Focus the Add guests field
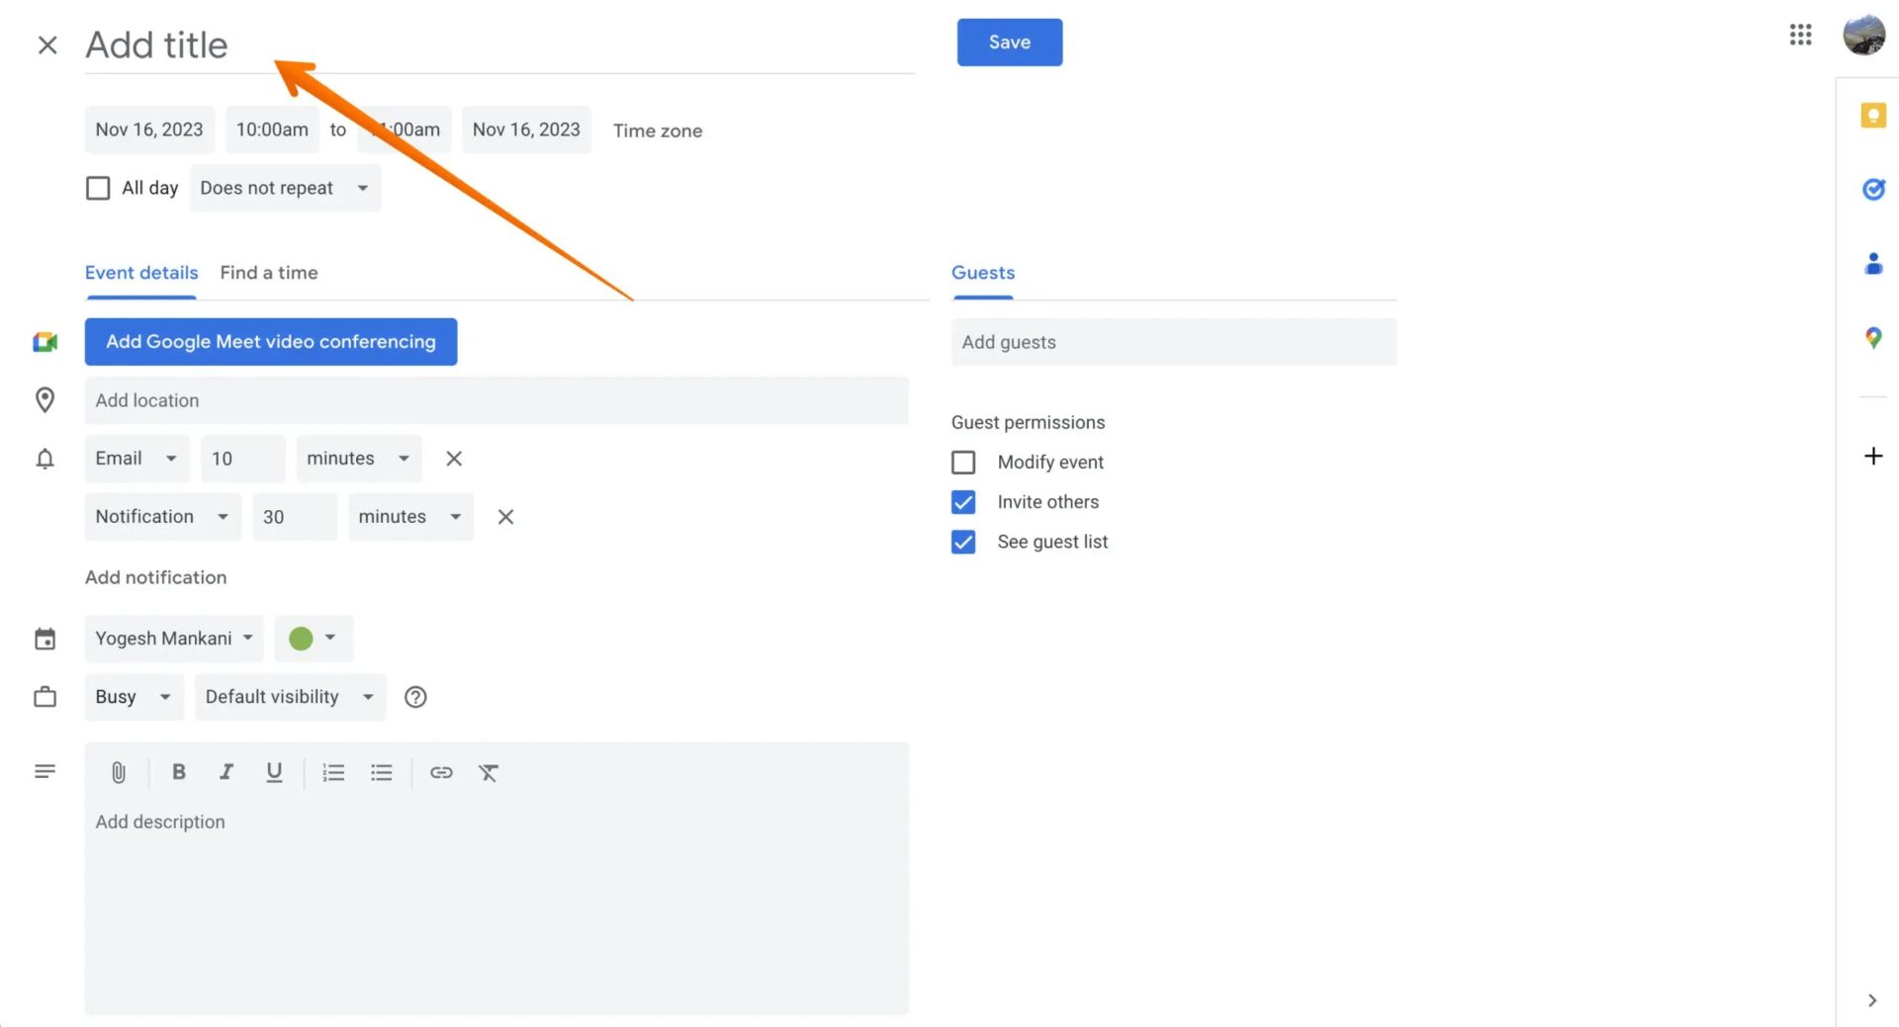This screenshot has width=1899, height=1027. tap(1174, 342)
